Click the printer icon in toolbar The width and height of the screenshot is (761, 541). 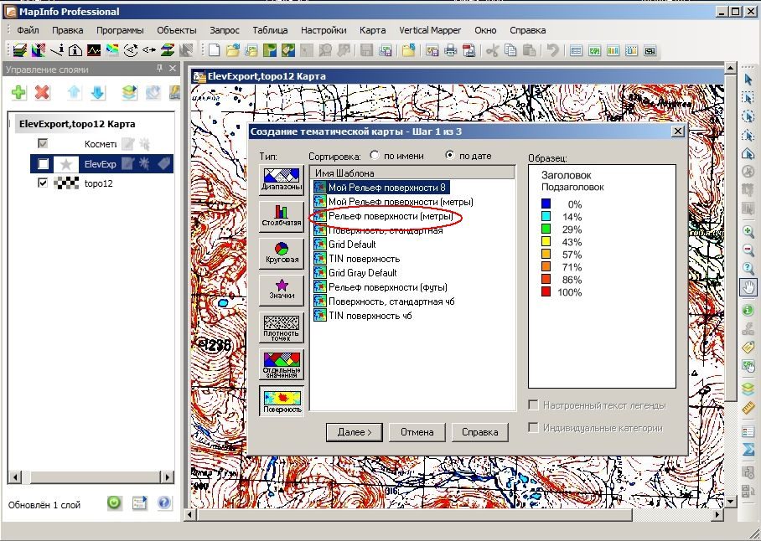tap(451, 50)
